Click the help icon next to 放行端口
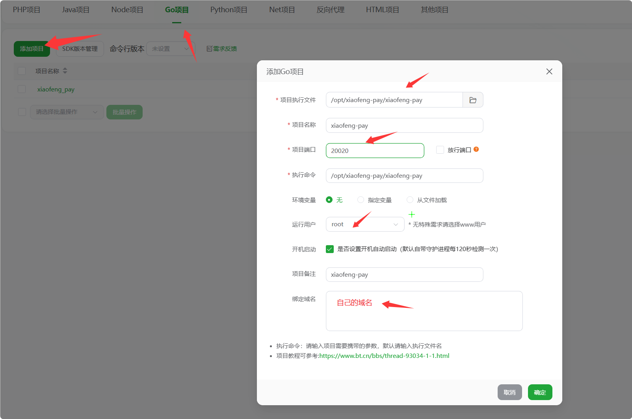Viewport: 632px width, 419px height. tap(476, 149)
